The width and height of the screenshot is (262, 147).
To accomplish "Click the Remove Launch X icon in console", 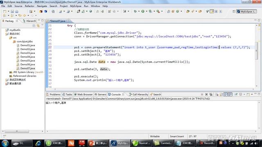I will click(206, 94).
